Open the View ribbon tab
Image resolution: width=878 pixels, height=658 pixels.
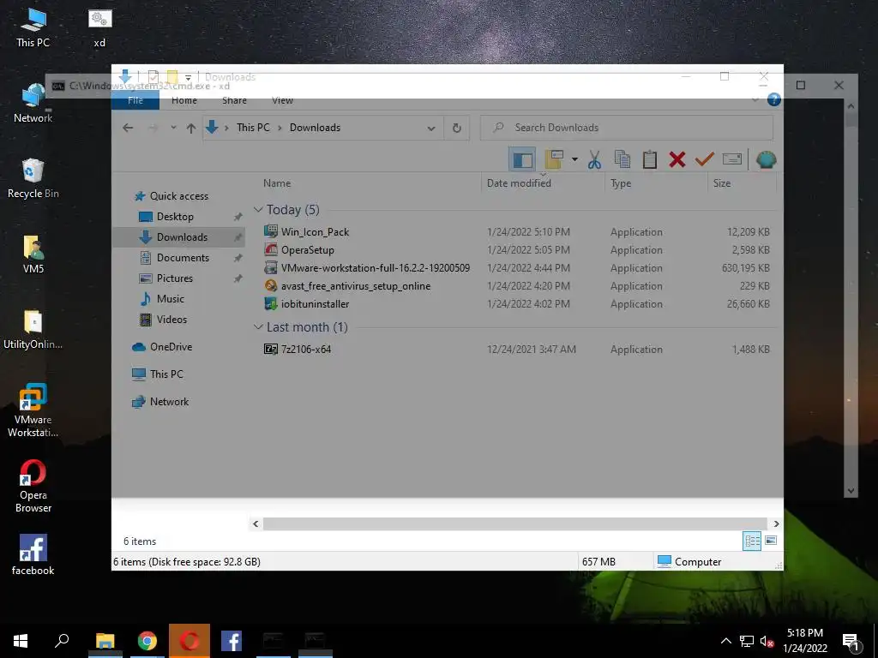(282, 100)
